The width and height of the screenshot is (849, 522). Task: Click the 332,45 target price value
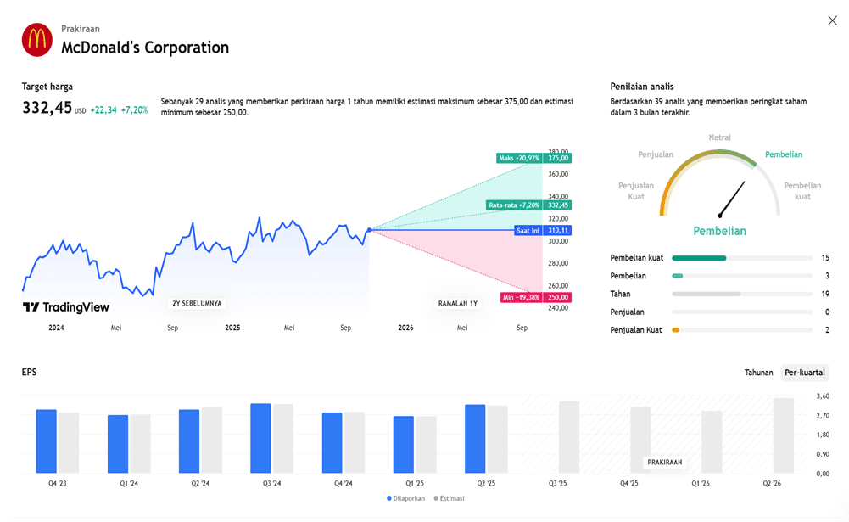(47, 109)
